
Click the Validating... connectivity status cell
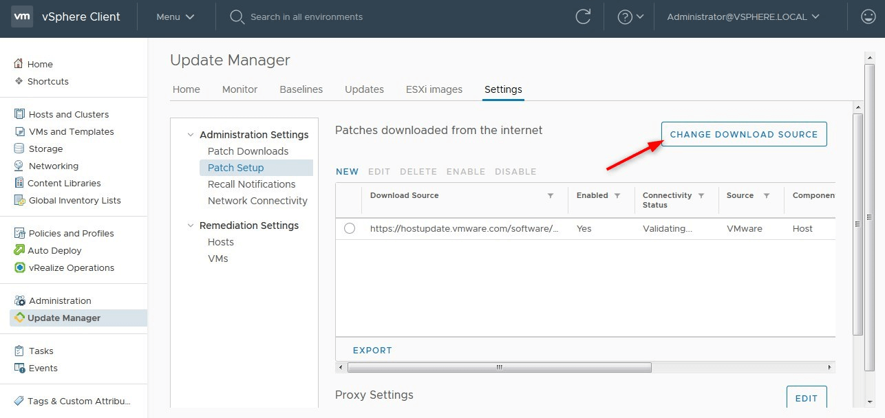(668, 228)
